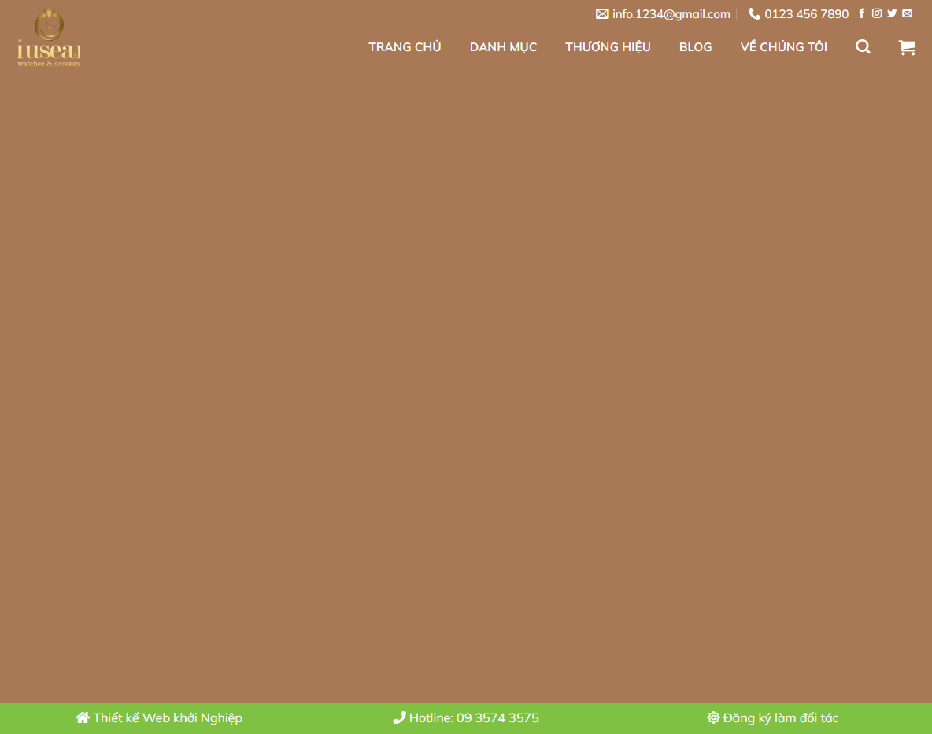
Task: Open the TRANG CHỦ menu item
Action: pyautogui.click(x=405, y=47)
